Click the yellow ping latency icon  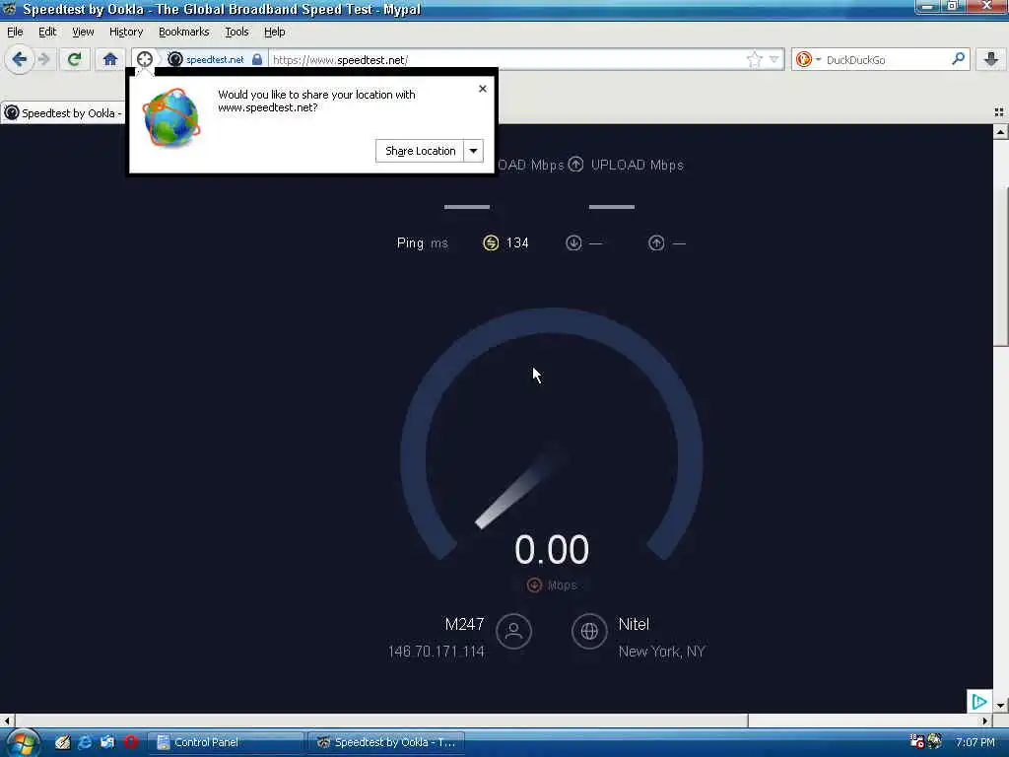coord(491,242)
